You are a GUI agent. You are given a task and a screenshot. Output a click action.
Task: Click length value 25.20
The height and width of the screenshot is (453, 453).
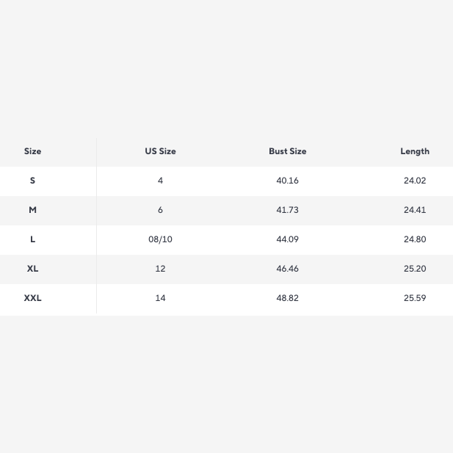pyautogui.click(x=415, y=269)
